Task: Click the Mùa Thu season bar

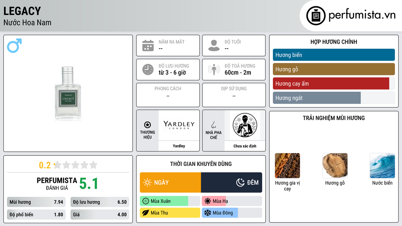Action: pos(170,213)
